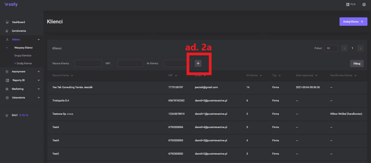Click the Asortyment box icon
371x163 pixels.
(x=7, y=72)
